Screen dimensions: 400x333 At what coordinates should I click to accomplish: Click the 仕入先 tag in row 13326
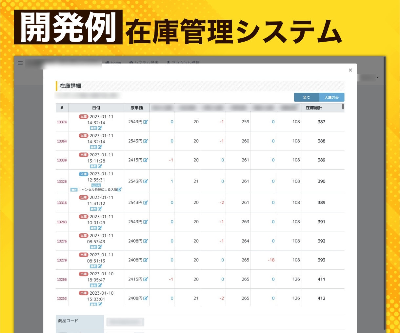pyautogui.click(x=96, y=186)
